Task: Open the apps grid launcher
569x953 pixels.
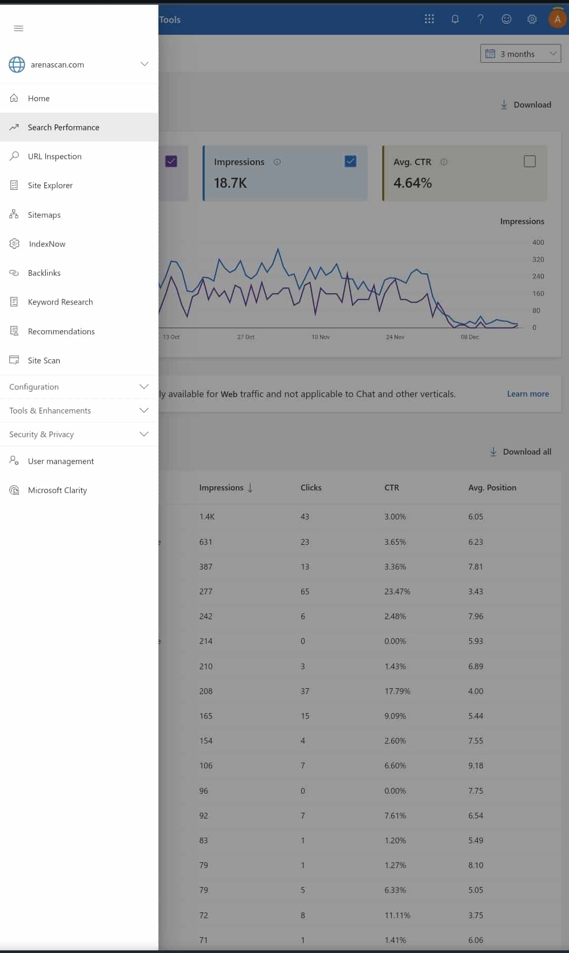Action: (429, 20)
